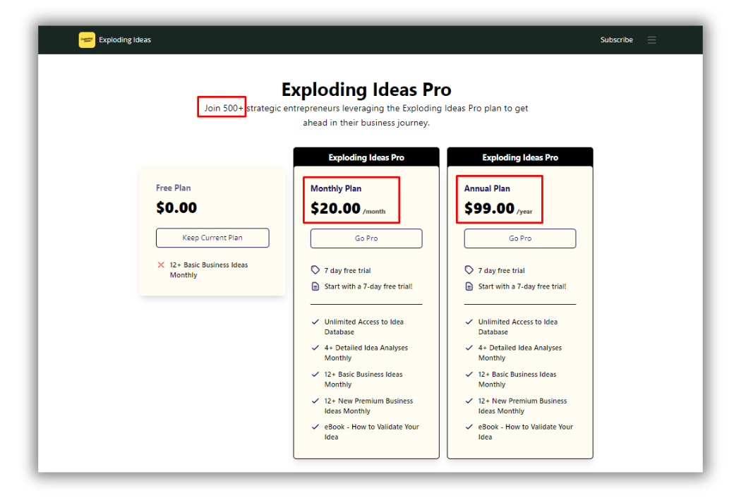Click the checkmark beside Unlimited Access to Idea Database
Viewport: 741px width, 498px height.
pyautogui.click(x=315, y=321)
